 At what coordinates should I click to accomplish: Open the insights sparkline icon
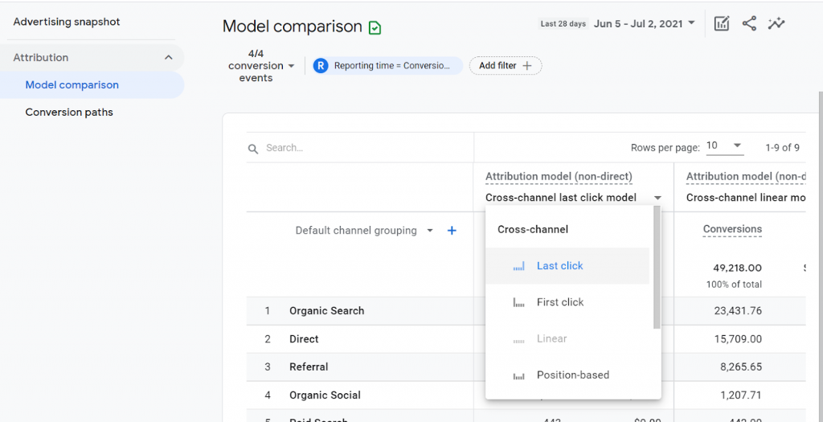click(776, 23)
